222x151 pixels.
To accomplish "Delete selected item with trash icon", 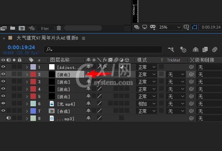I will [59, 28].
